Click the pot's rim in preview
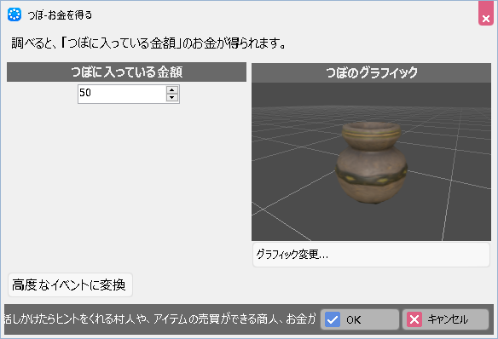Viewport: 498px width, 339px height. pyautogui.click(x=371, y=130)
